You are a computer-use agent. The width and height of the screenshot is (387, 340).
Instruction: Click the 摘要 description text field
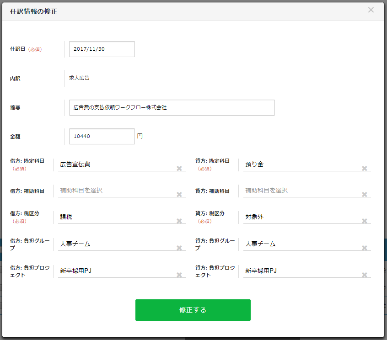[x=172, y=108]
